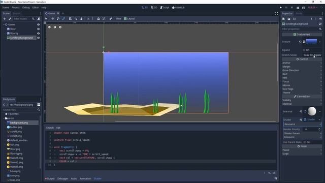Enable the Expand checkbox
Viewport: 325px width, 183px height.
[x=304, y=50]
